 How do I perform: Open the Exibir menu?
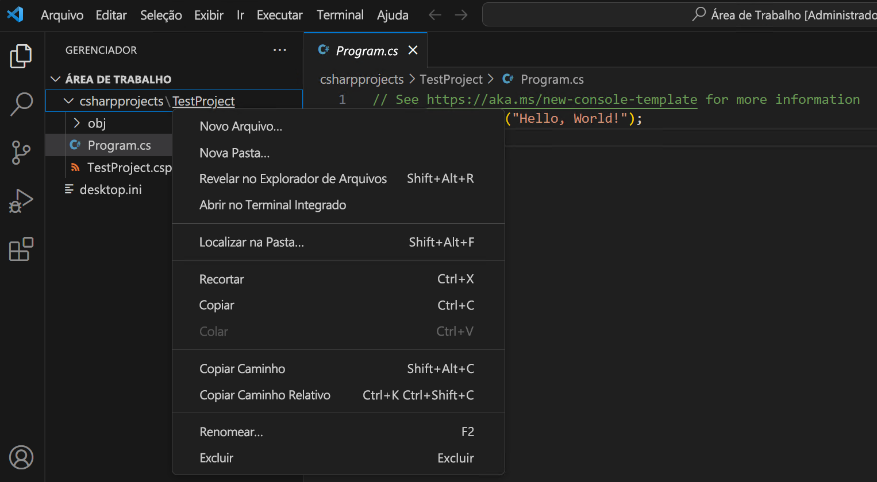(209, 15)
